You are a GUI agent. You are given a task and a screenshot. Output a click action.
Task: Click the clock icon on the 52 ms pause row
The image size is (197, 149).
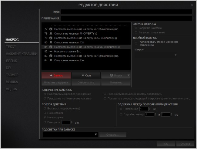(51, 38)
